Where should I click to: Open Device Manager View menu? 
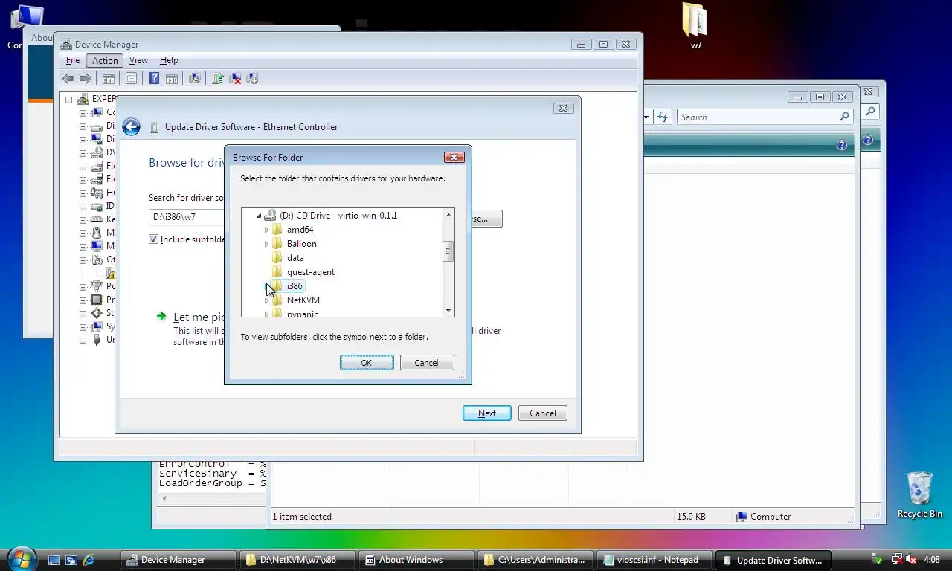coord(138,60)
